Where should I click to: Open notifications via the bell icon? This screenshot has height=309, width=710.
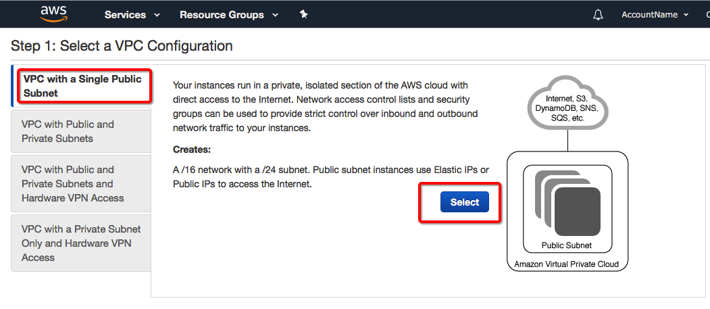pos(598,15)
